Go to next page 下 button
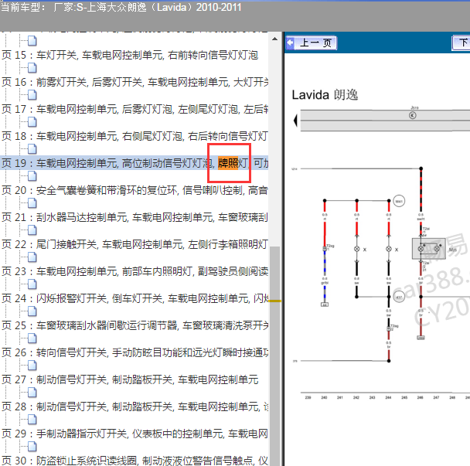 (x=461, y=43)
